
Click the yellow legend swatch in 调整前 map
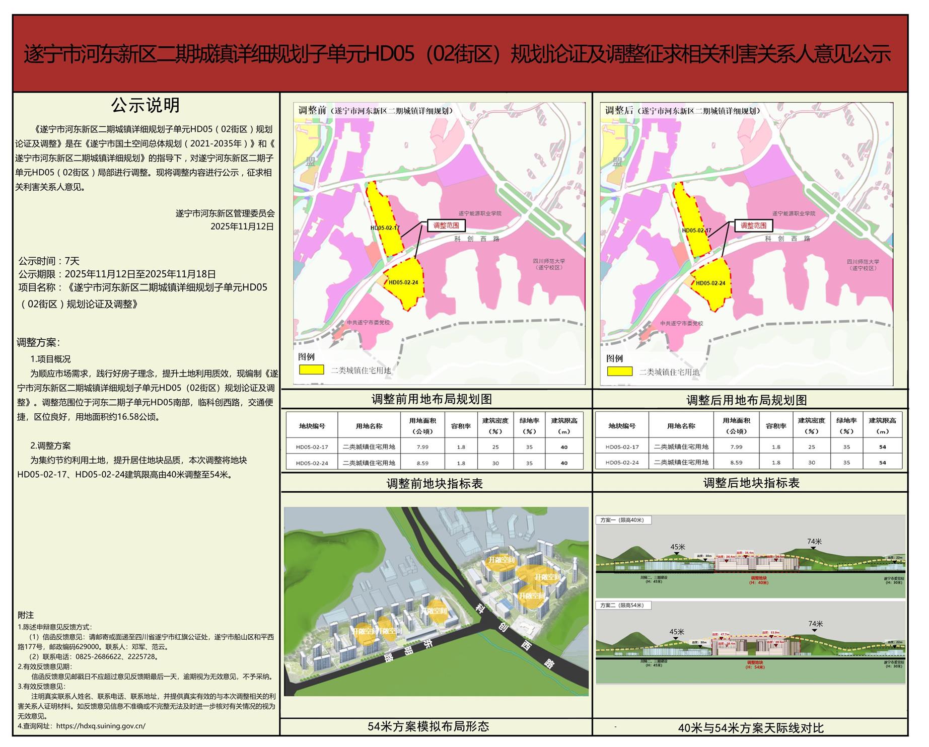point(311,369)
